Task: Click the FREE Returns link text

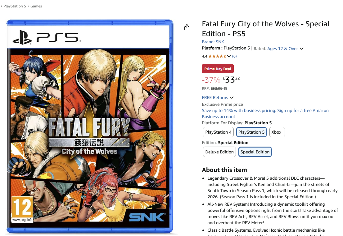Action: tap(215, 98)
